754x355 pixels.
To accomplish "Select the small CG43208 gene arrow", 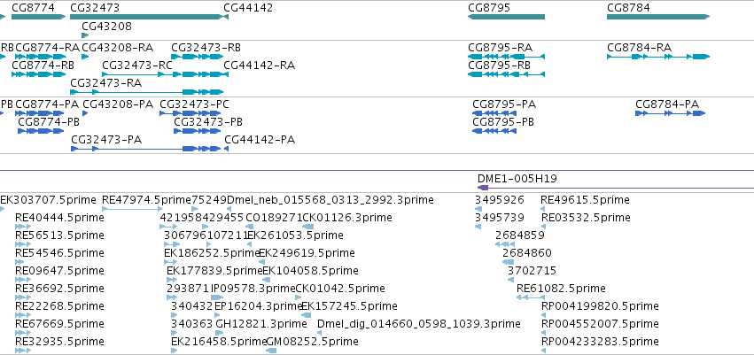I will tap(86, 35).
